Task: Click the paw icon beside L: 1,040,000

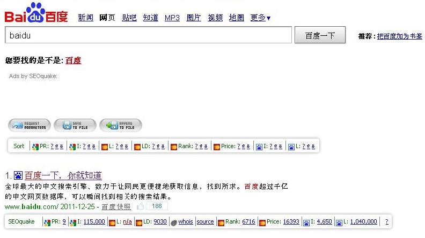Action: point(339,222)
